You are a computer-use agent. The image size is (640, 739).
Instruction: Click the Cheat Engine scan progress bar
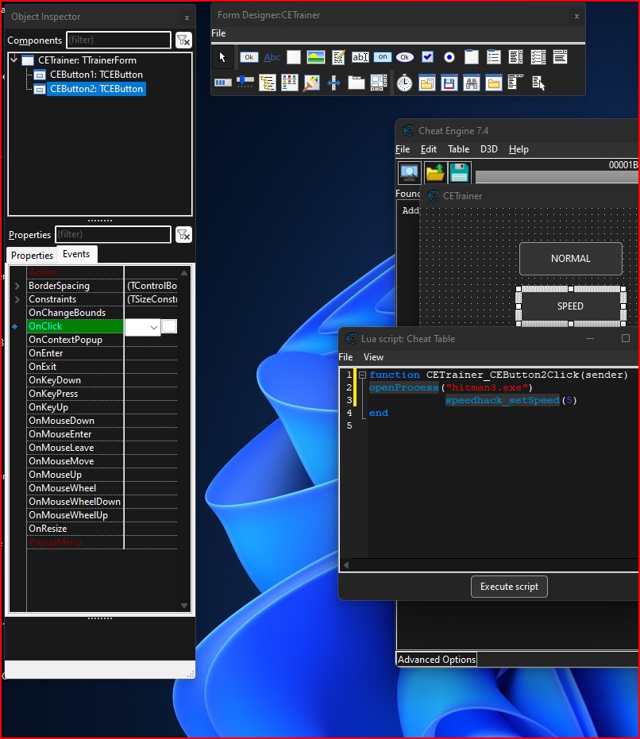pos(556,178)
